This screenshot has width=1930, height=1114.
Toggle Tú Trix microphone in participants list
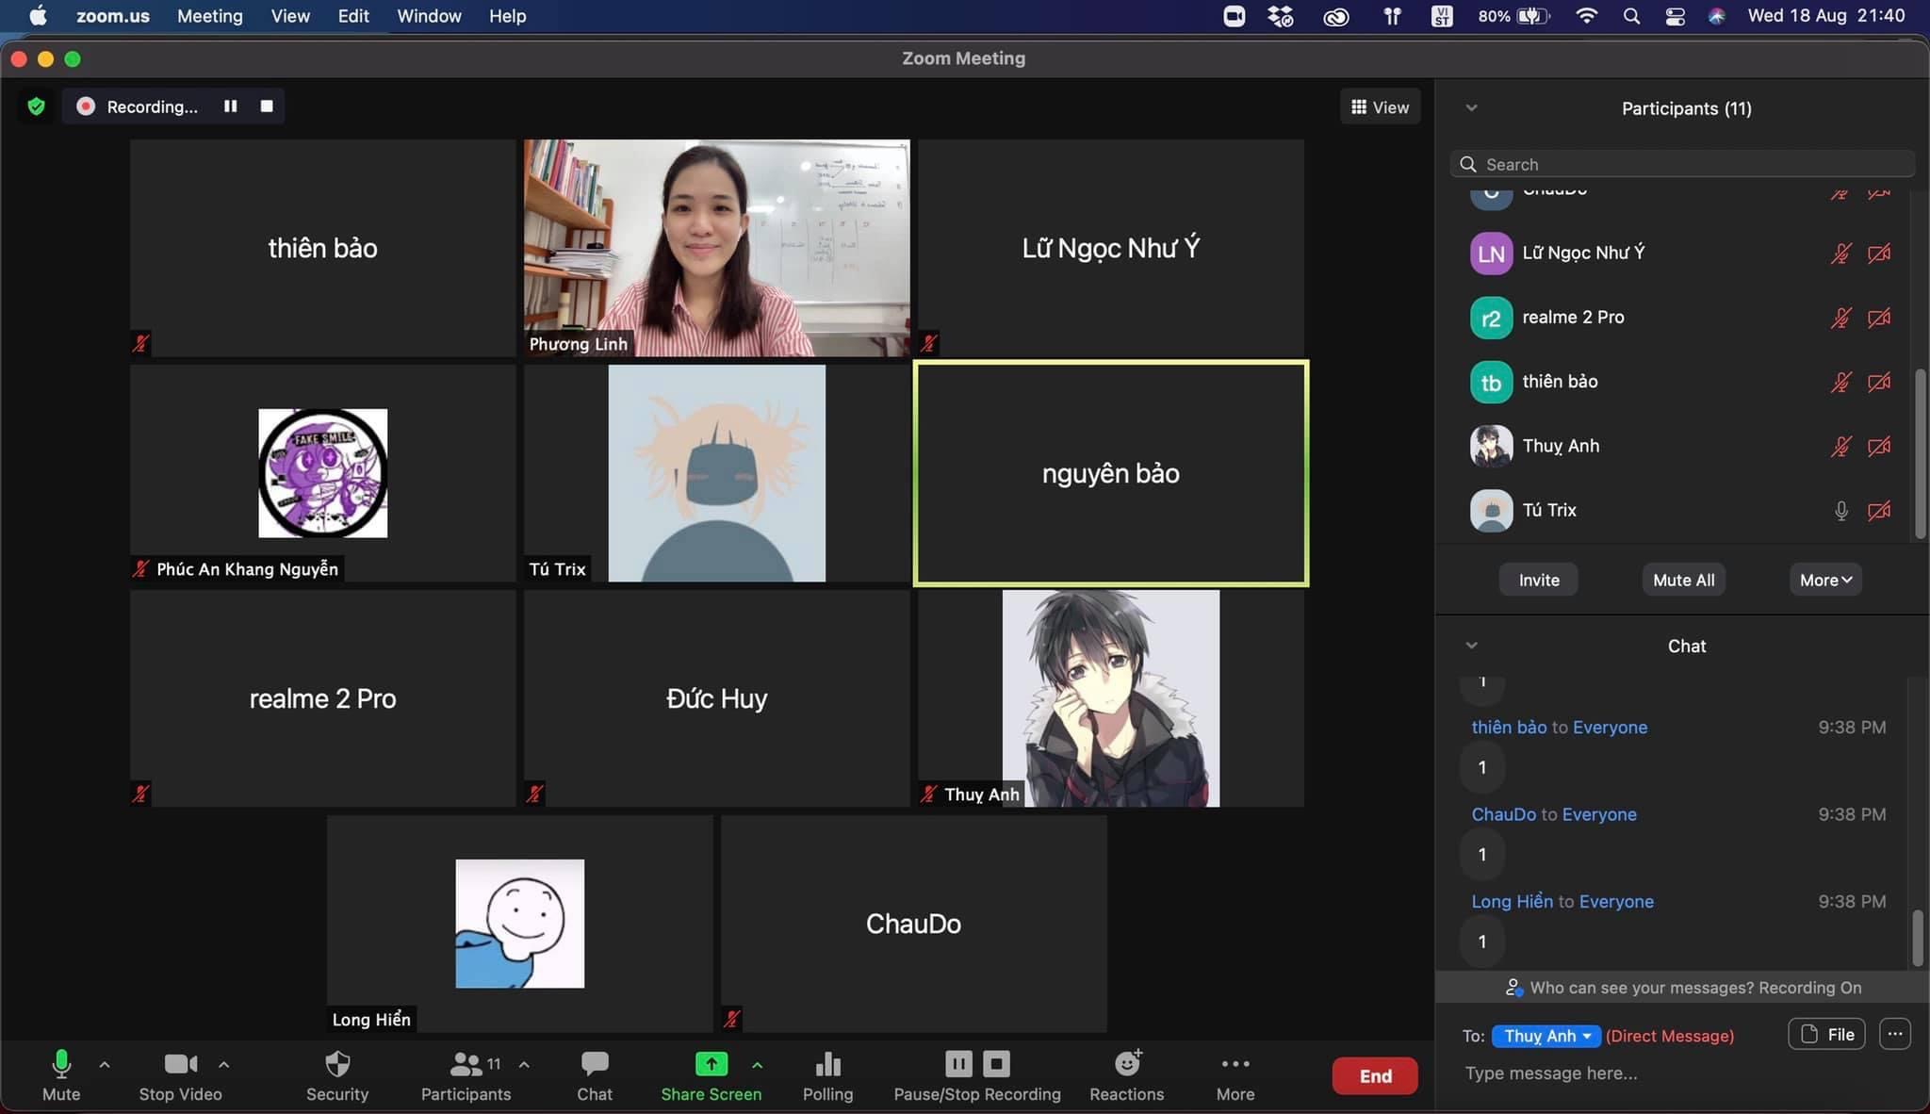(x=1840, y=510)
